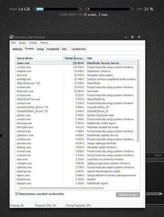Select the lsass.exe process row
This screenshot has width=164, height=217.
click(x=76, y=159)
